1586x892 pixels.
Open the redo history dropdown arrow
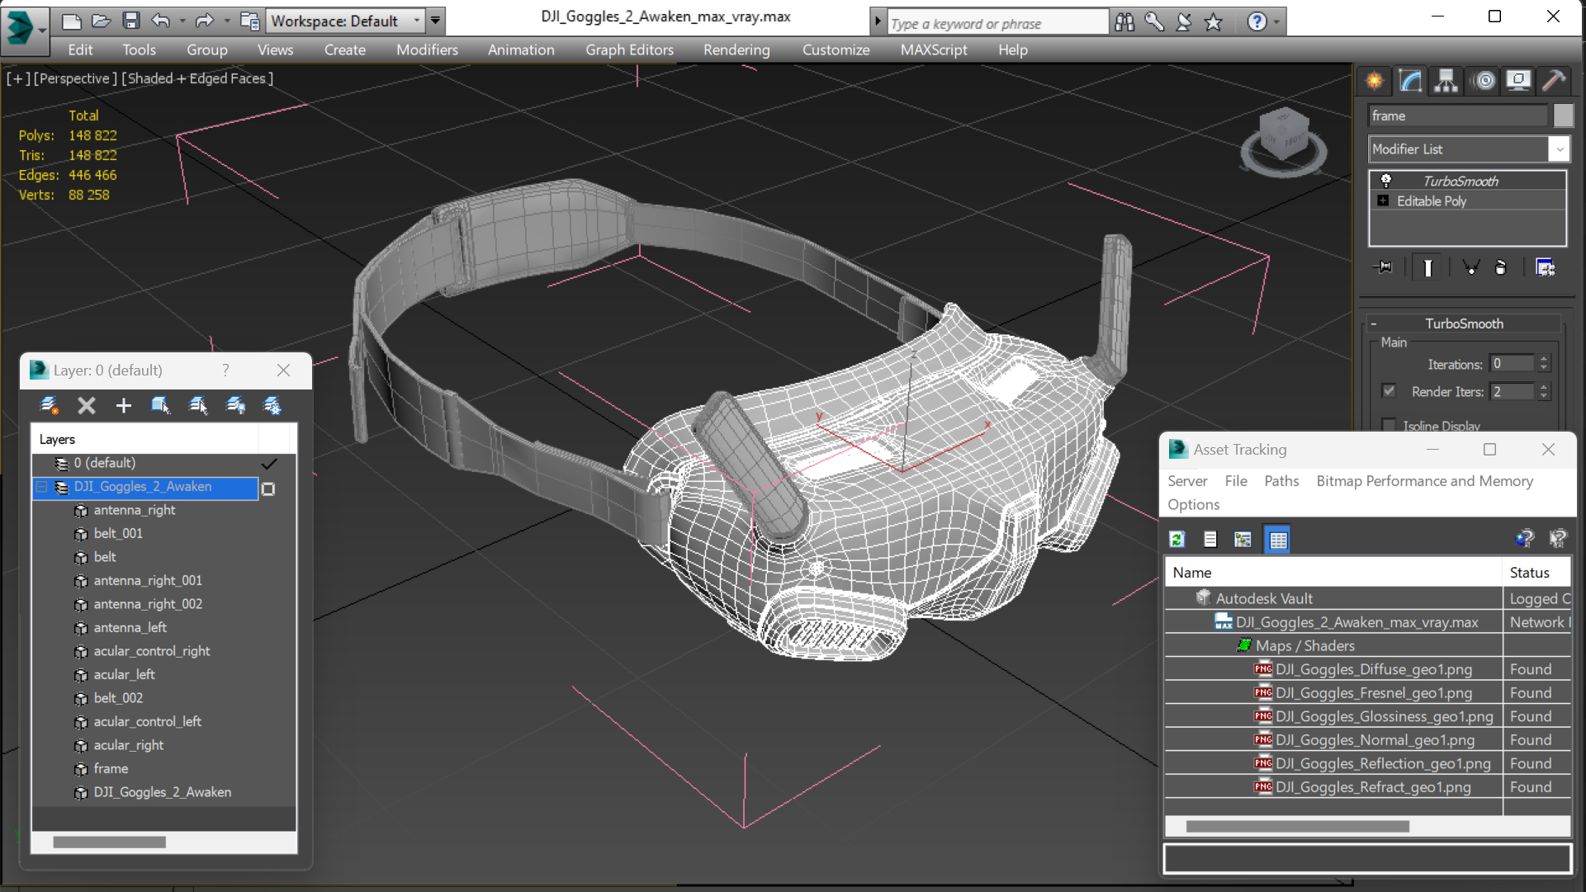coord(225,21)
